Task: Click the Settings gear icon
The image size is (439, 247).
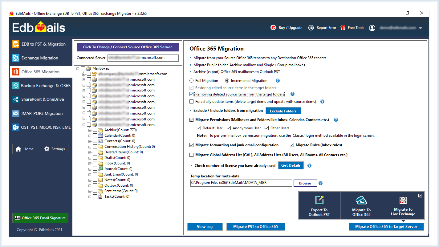Action: point(47,149)
